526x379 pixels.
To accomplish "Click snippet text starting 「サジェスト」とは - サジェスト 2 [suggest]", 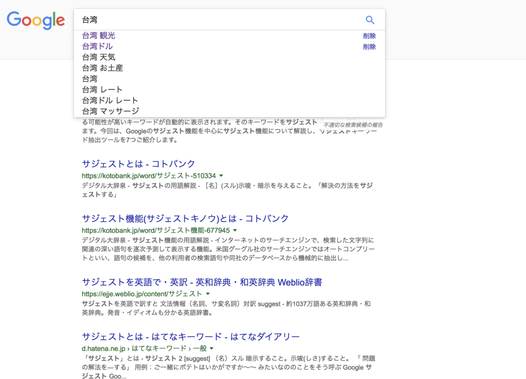I will point(229,367).
